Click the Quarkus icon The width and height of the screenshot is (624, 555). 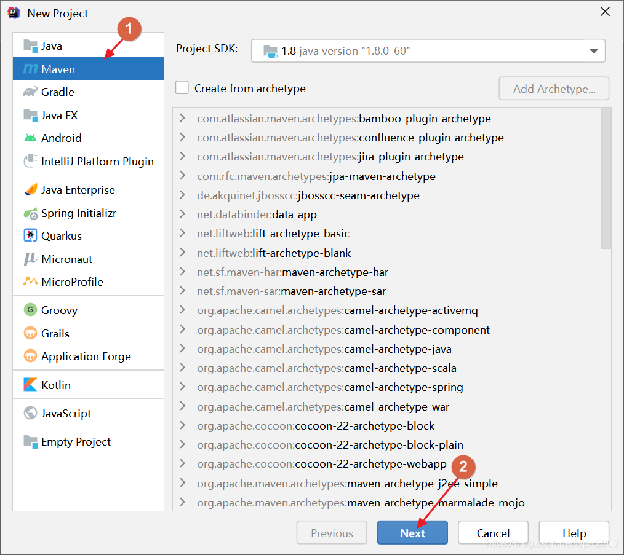coord(30,235)
